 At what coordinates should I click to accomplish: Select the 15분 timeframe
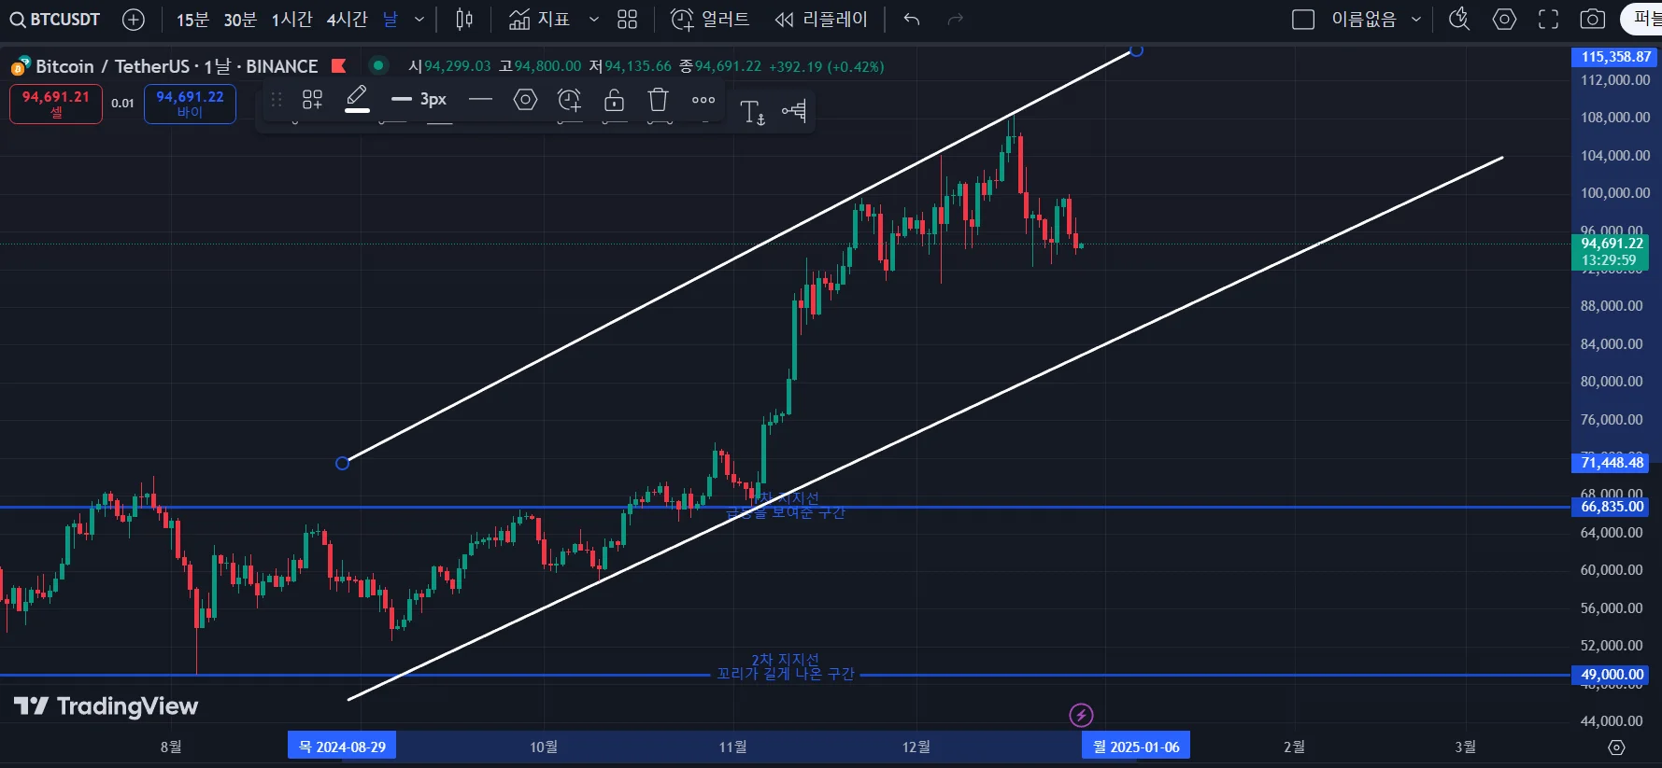(192, 20)
